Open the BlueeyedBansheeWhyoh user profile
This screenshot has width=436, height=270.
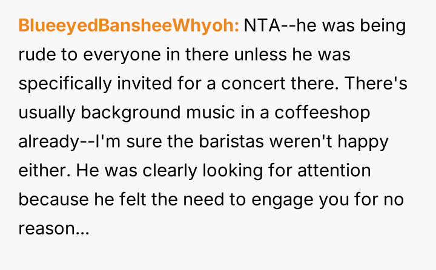pyautogui.click(x=129, y=27)
